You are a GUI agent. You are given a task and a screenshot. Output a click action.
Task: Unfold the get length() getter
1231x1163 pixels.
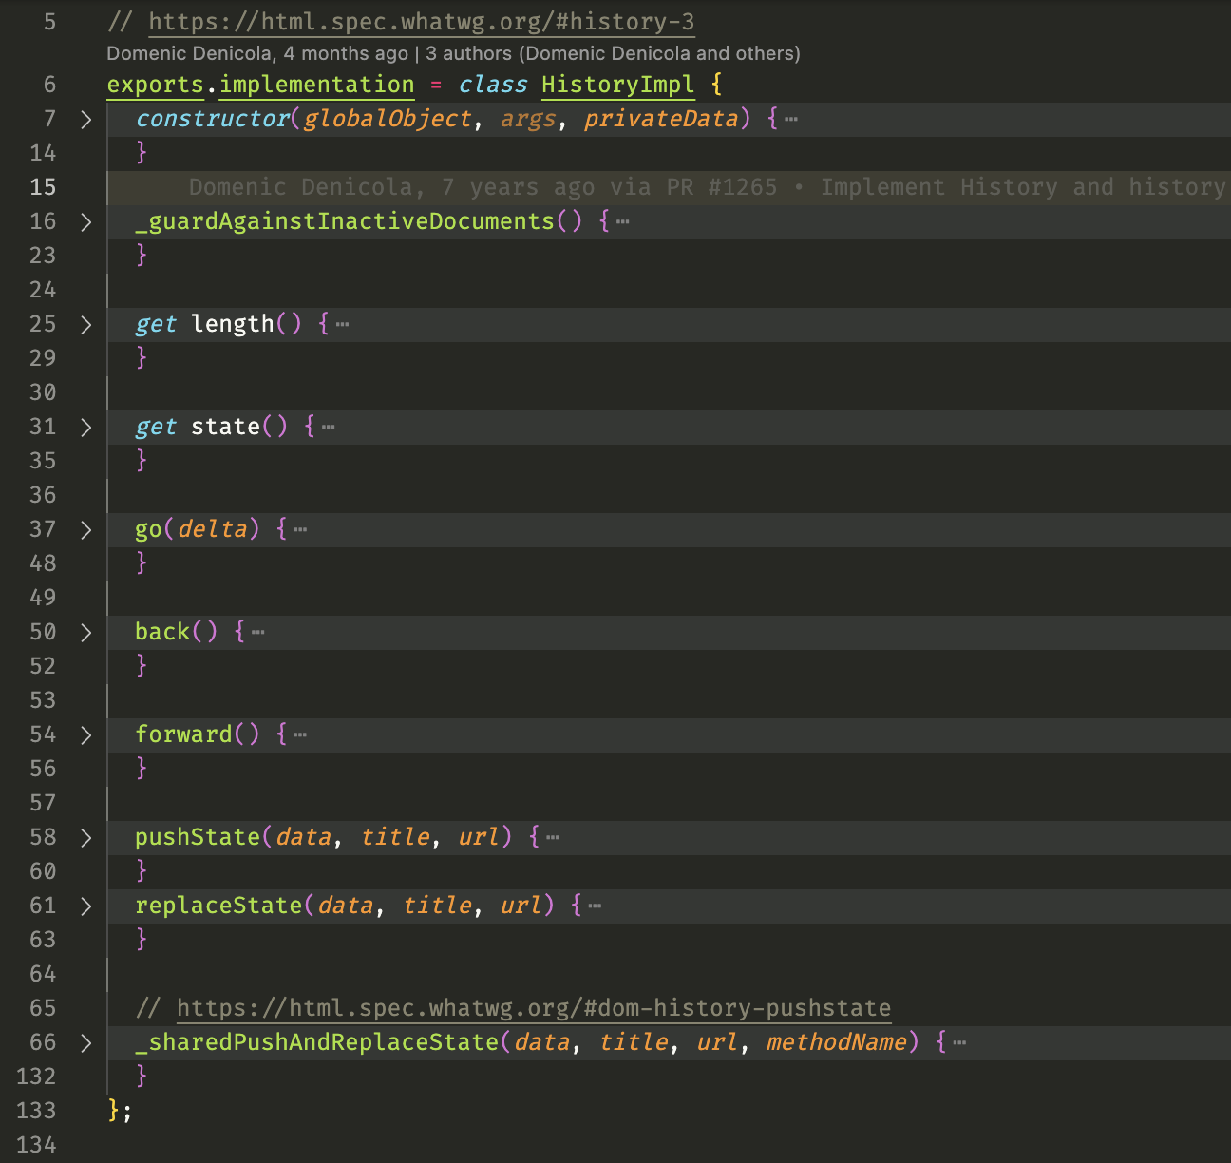(x=86, y=324)
